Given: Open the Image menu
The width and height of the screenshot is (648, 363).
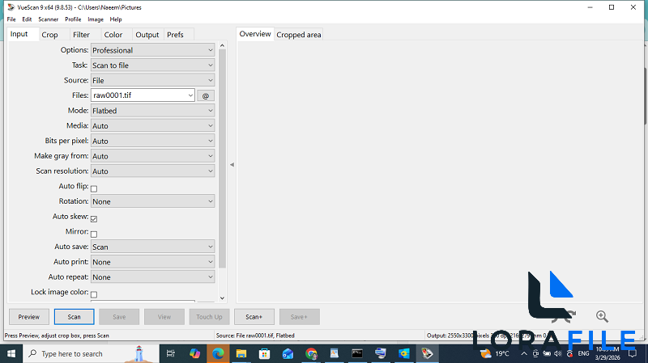Looking at the screenshot, I should 96,19.
